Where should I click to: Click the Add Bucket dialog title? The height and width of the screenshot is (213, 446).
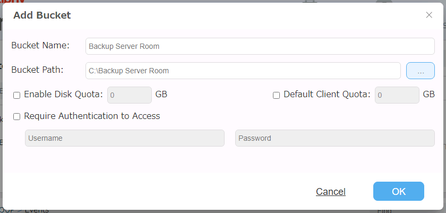pos(42,15)
